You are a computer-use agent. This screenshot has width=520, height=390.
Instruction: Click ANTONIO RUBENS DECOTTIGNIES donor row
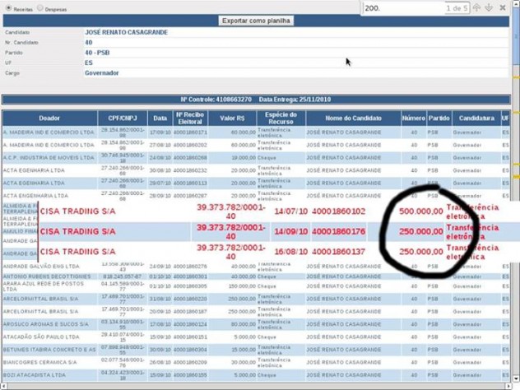[x=47, y=276]
